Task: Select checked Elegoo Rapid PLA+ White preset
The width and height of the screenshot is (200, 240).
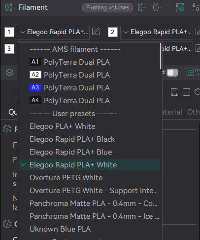Action: tap(90, 164)
